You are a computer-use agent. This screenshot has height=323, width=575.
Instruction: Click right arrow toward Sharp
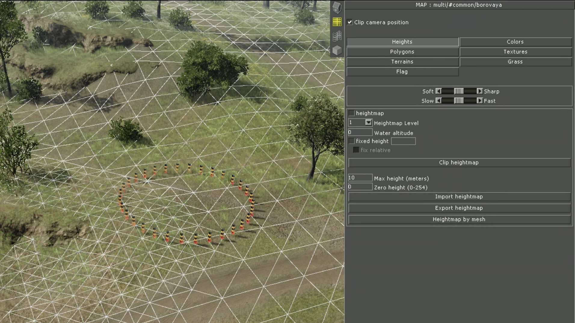pyautogui.click(x=479, y=91)
